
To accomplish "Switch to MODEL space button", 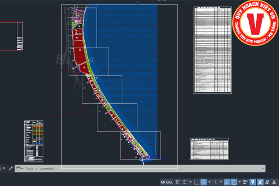I will pyautogui.click(x=166, y=181).
